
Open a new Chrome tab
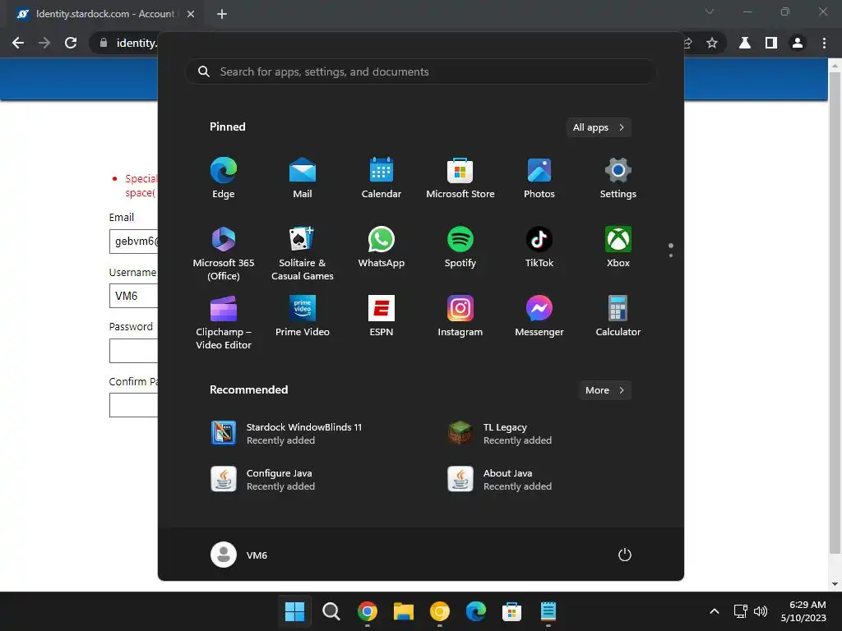pos(222,14)
